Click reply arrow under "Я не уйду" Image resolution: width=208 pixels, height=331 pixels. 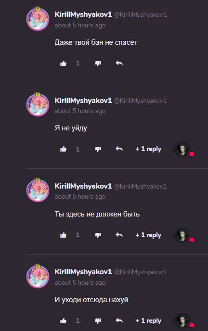119,149
